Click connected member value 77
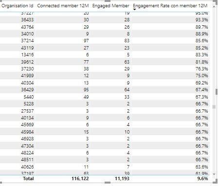This screenshot has height=186, width=219. [x=86, y=62]
